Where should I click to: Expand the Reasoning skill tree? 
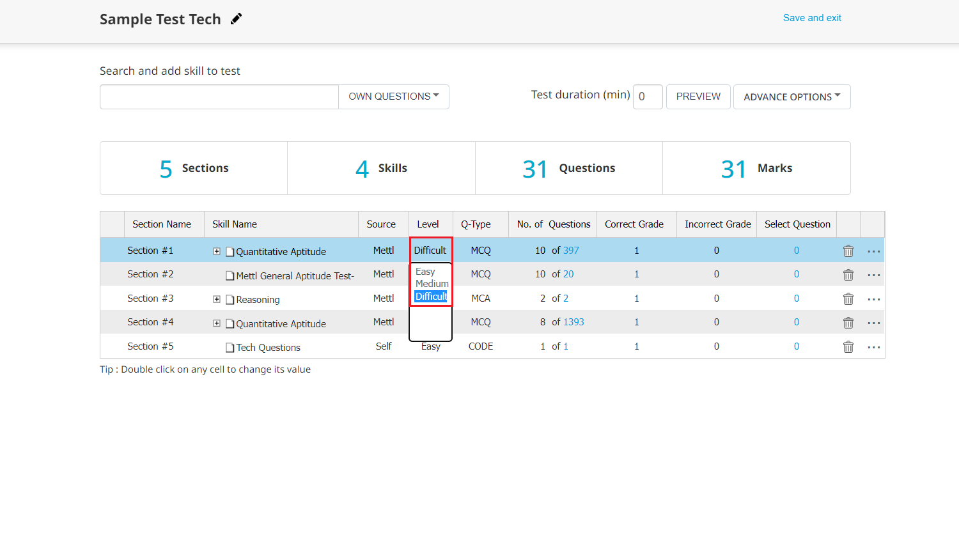pyautogui.click(x=217, y=299)
